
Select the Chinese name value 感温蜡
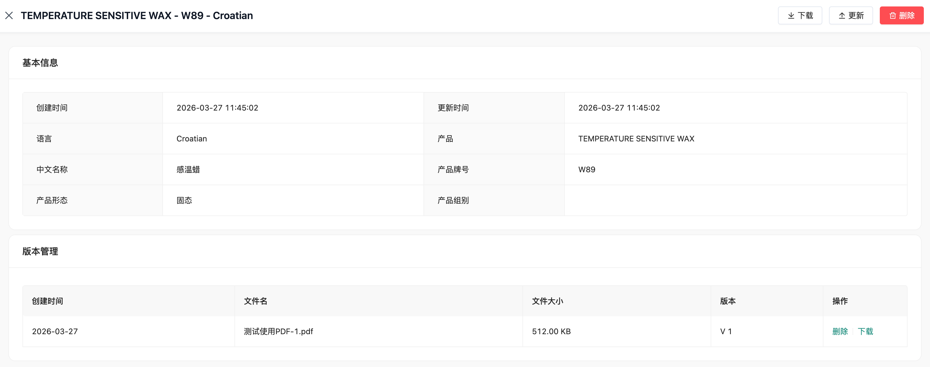188,169
